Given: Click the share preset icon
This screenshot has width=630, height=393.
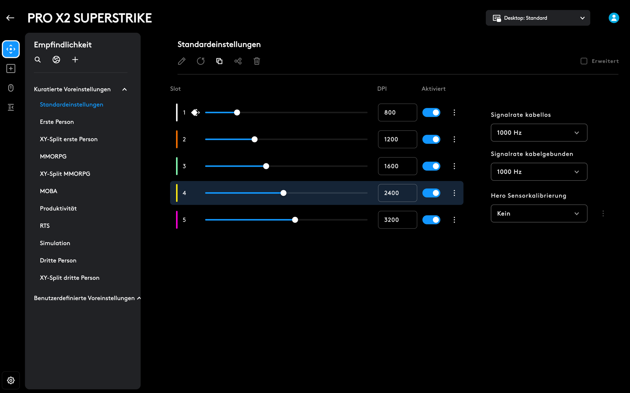Looking at the screenshot, I should coord(238,61).
